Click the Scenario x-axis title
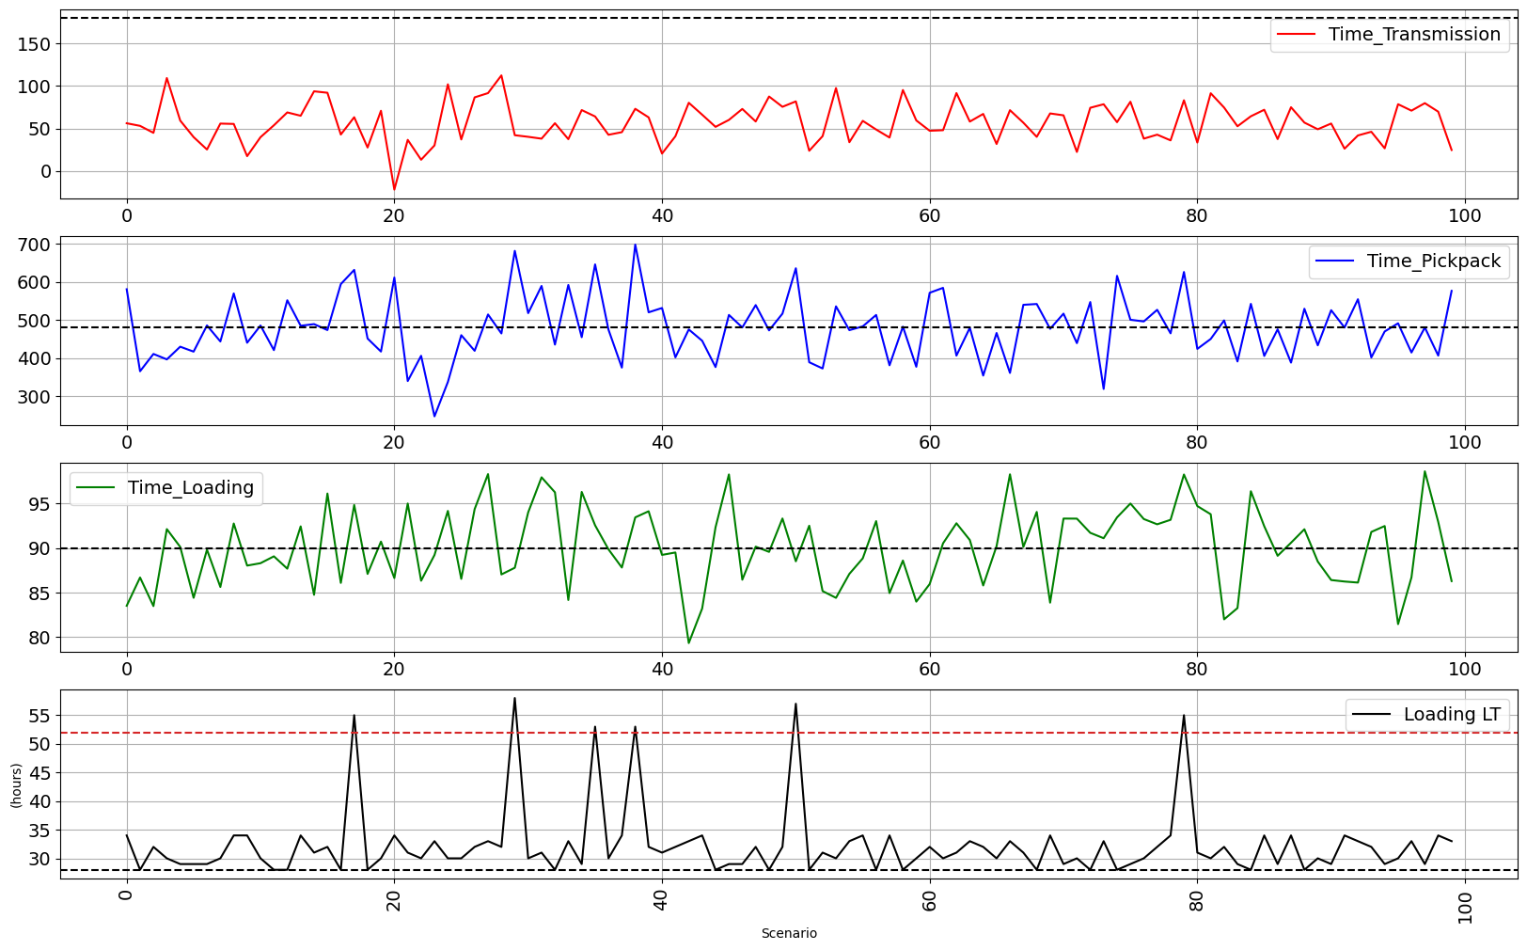 pyautogui.click(x=788, y=934)
